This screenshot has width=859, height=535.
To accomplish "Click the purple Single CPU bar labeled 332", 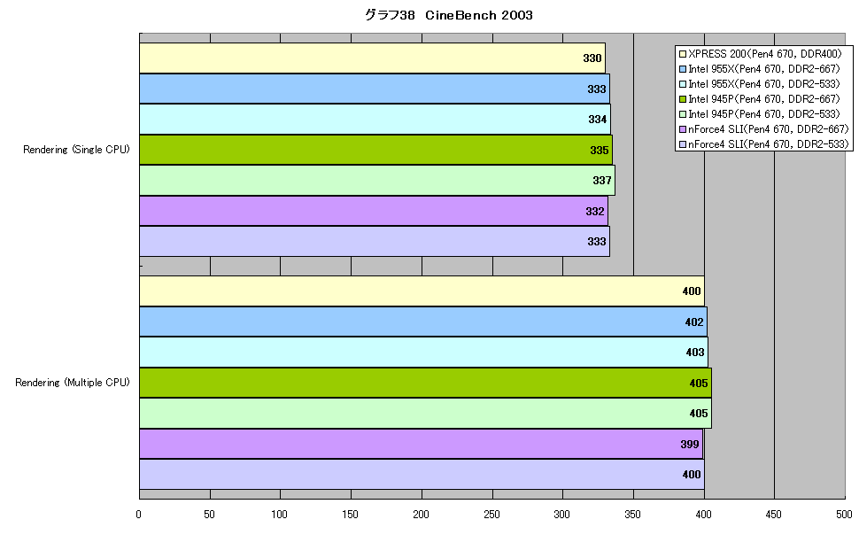I will [x=374, y=211].
